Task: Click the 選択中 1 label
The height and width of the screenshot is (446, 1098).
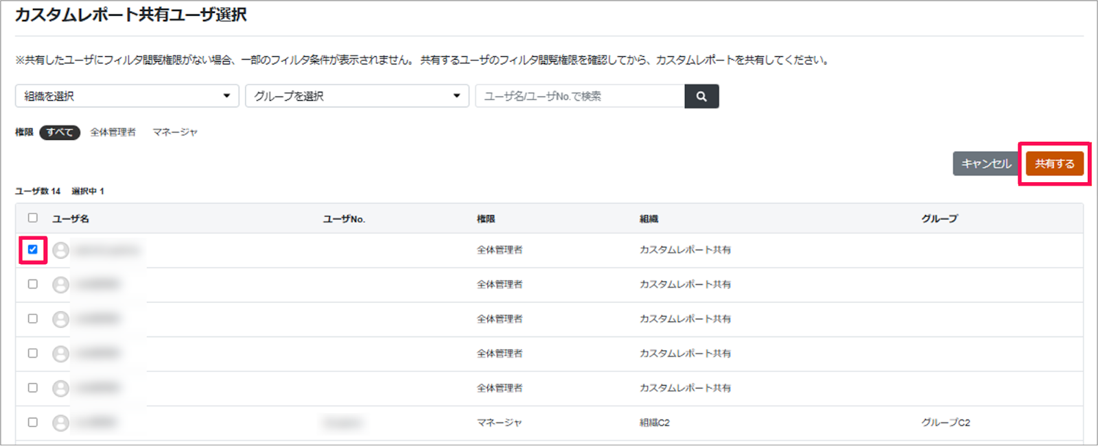Action: click(x=88, y=191)
